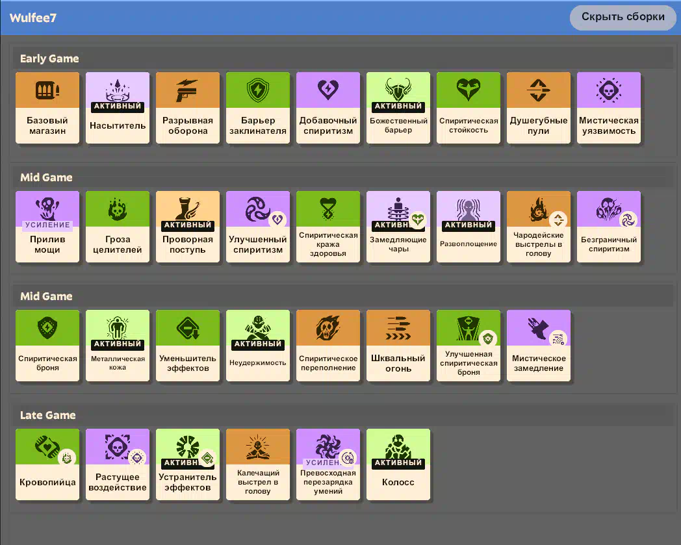Click the Мистическая уязвимость skull icon
This screenshot has height=545, width=681.
tap(609, 90)
